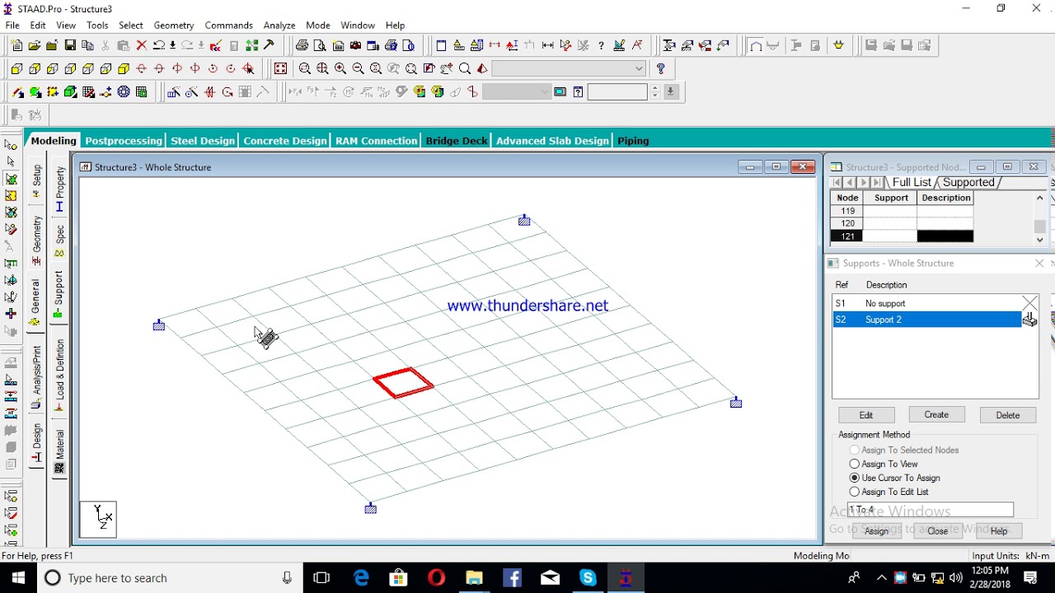
Task: Click the Help button in Supports dialog
Action: pyautogui.click(x=999, y=531)
